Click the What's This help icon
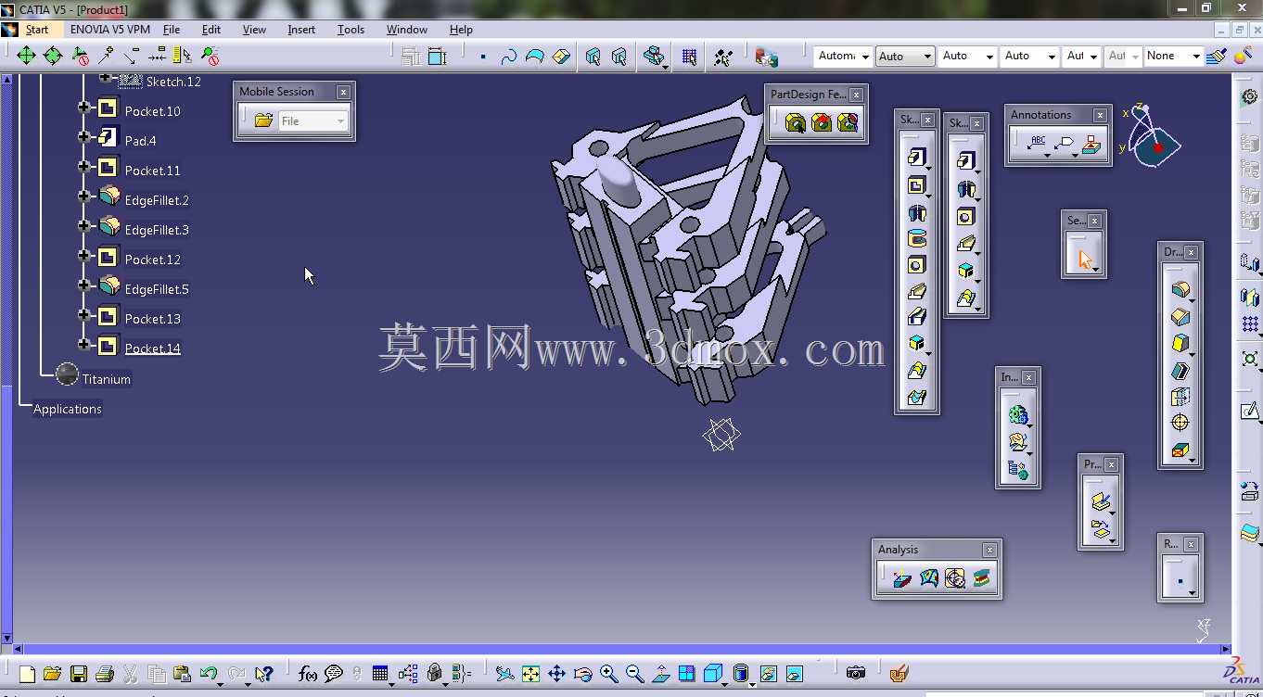The width and height of the screenshot is (1263, 697). [263, 674]
